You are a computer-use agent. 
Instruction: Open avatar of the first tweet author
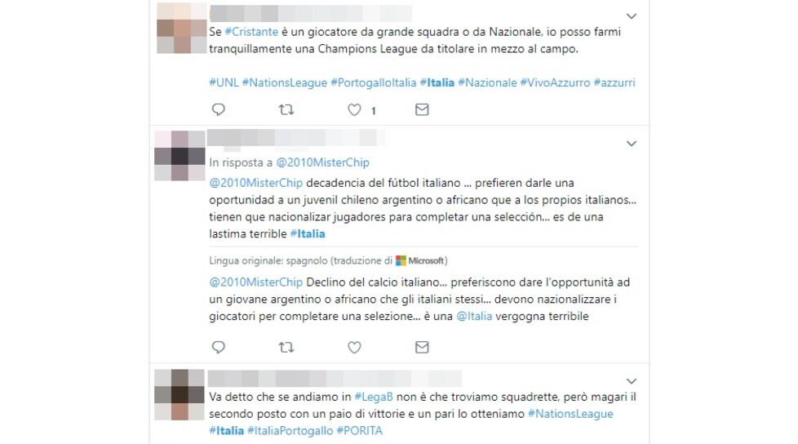pyautogui.click(x=180, y=28)
